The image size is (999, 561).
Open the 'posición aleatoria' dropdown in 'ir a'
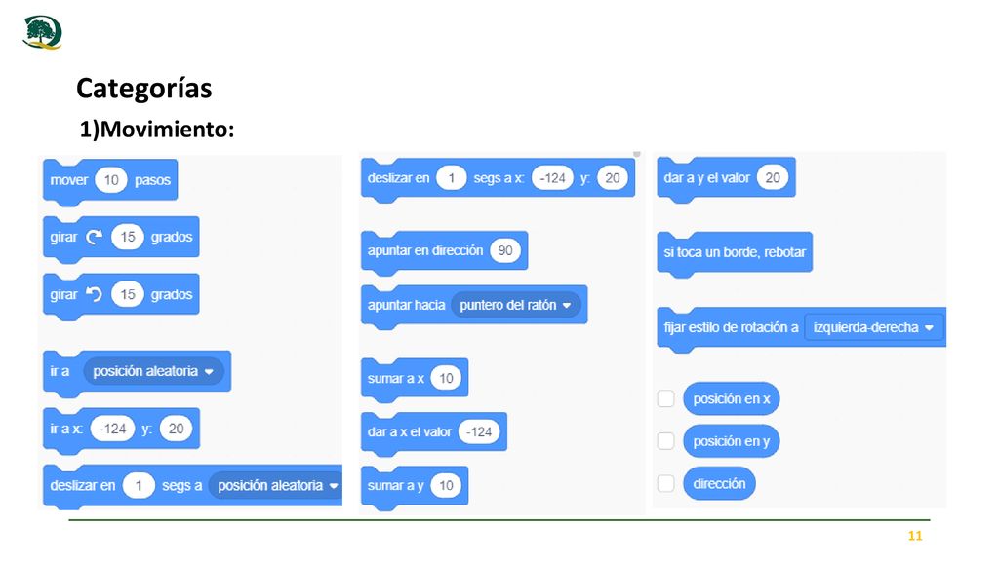tap(153, 371)
